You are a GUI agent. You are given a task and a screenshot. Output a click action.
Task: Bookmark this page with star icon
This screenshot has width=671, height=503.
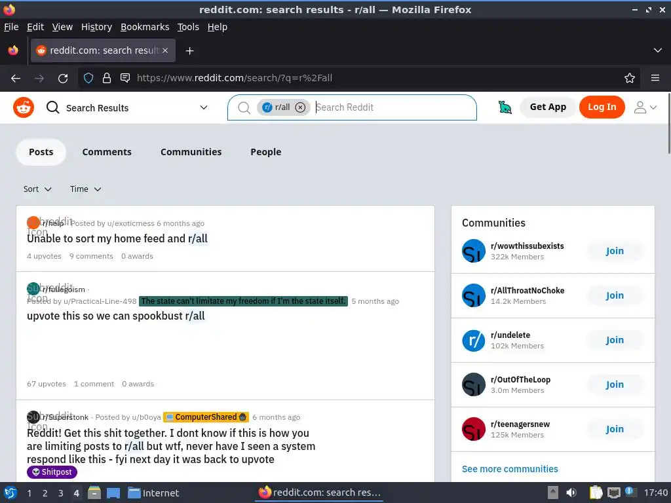630,79
